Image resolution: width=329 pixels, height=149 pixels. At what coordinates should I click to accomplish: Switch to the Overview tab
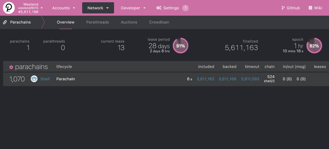66,22
